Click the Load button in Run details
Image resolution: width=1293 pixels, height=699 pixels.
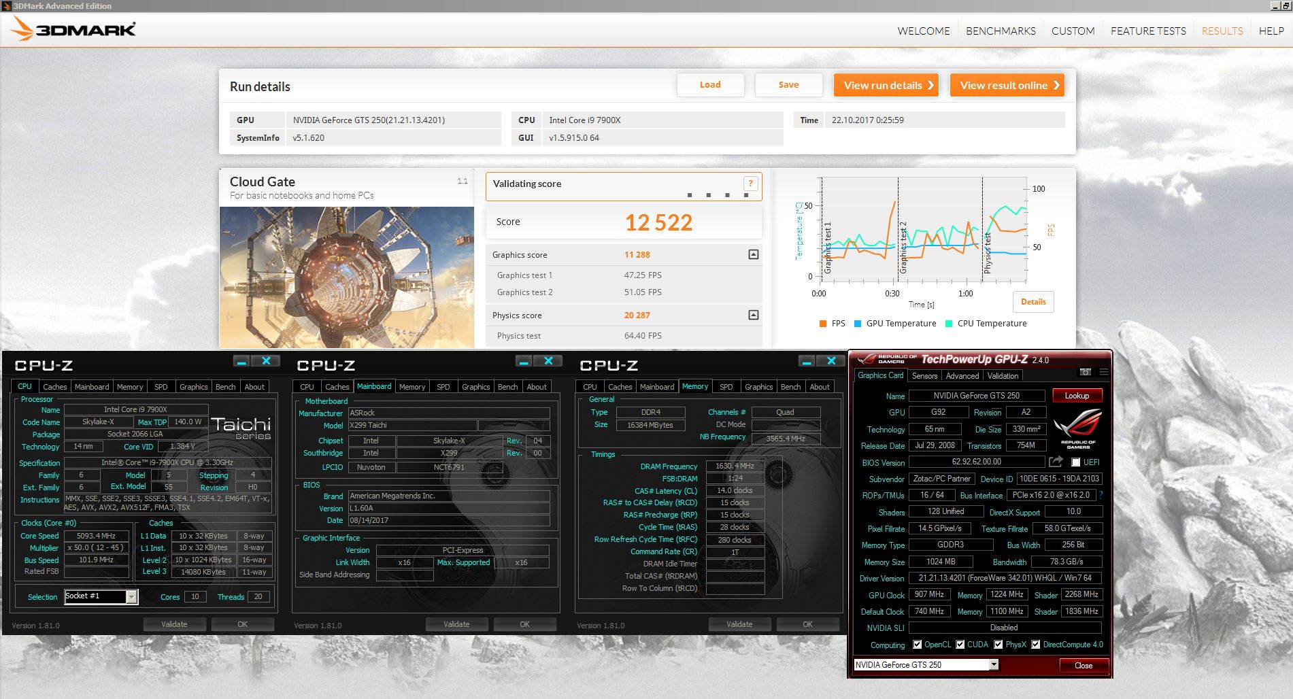[710, 85]
